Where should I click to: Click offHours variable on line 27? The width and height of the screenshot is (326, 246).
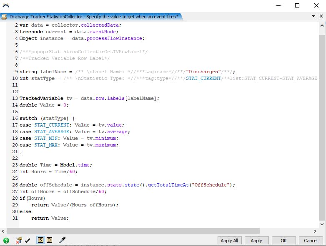point(43,191)
